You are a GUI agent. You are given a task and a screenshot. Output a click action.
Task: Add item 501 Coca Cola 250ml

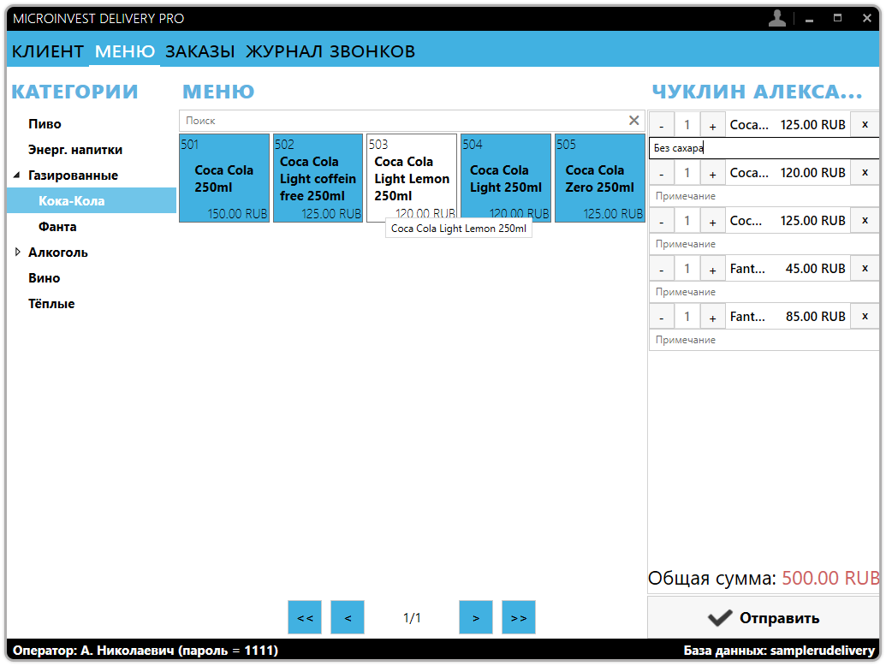pyautogui.click(x=224, y=178)
